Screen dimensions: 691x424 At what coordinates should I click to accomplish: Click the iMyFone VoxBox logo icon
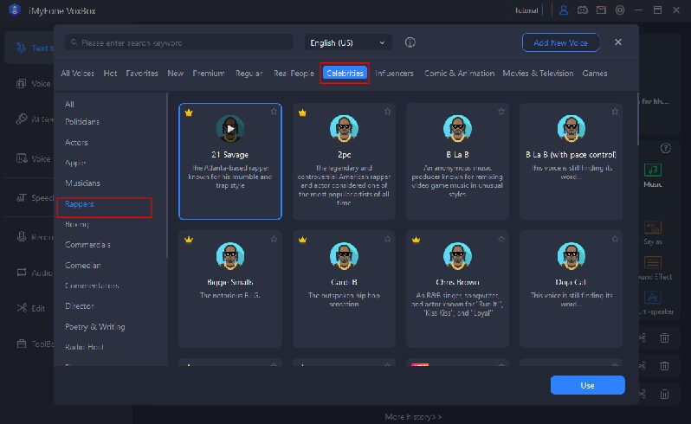15,10
